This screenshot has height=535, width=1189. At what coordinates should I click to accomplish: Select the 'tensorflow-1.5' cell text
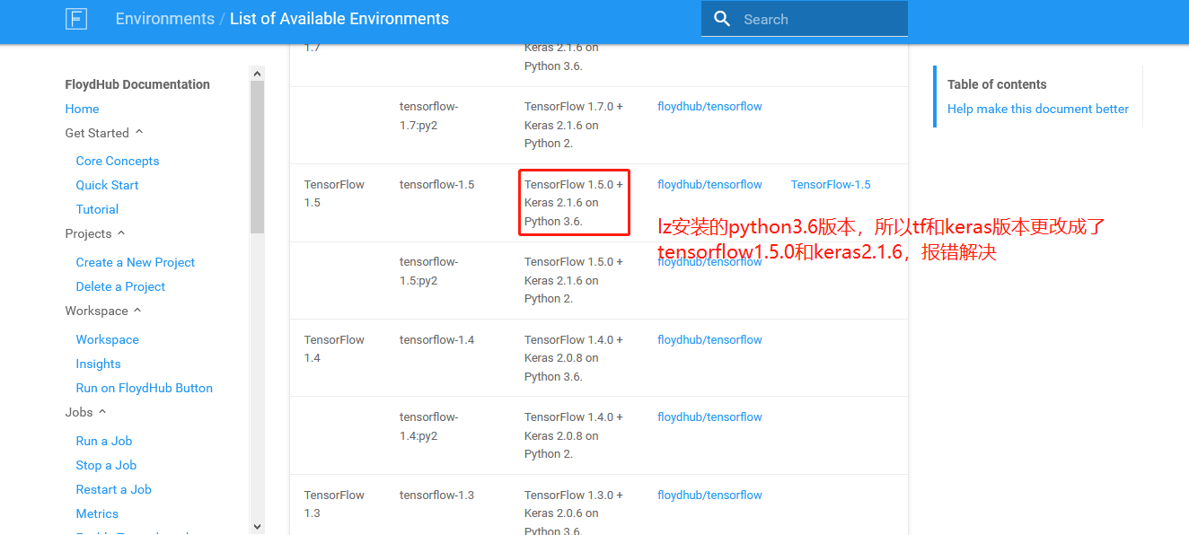tap(436, 184)
